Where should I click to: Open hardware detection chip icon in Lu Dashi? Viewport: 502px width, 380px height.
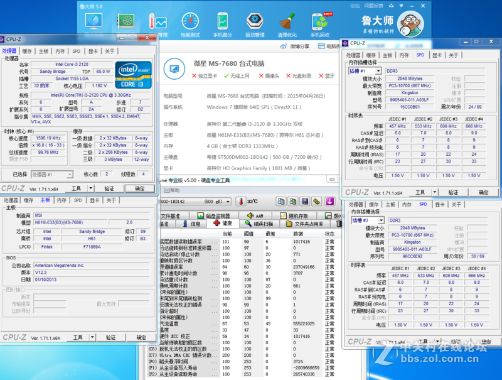pos(126,21)
